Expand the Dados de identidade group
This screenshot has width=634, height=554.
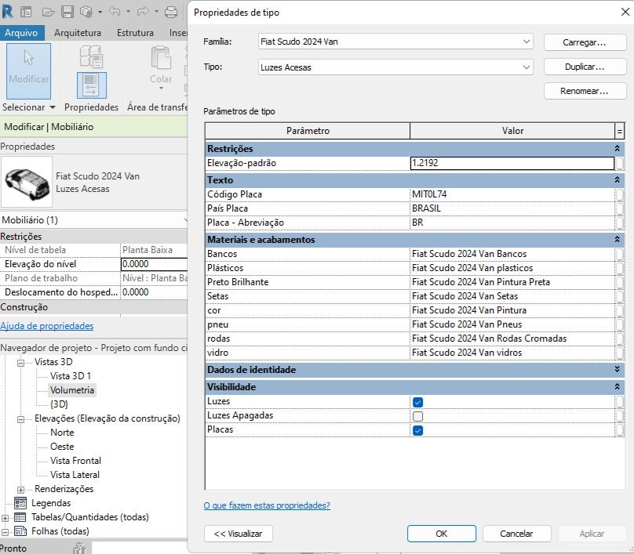[617, 370]
